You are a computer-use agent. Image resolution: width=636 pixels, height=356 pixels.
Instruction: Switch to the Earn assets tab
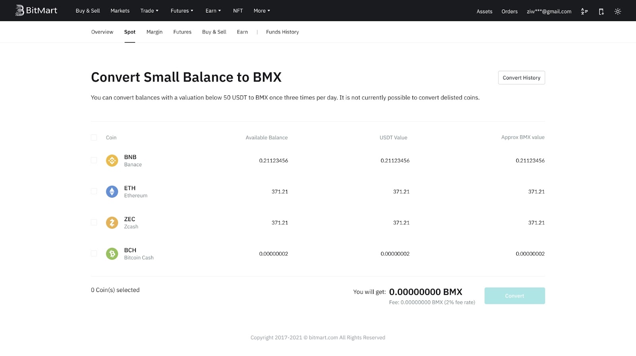pyautogui.click(x=242, y=32)
